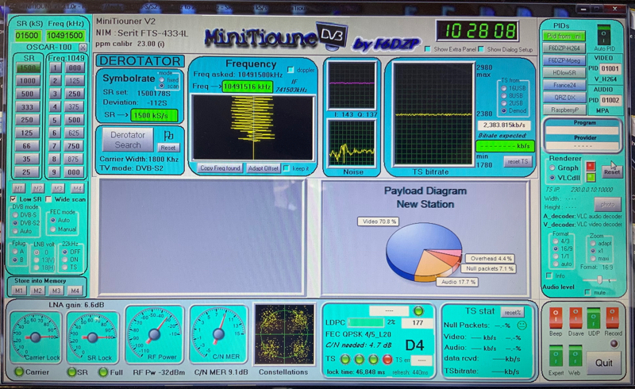Click the green LED beside the LDPC field
This screenshot has width=635, height=389.
click(x=418, y=310)
